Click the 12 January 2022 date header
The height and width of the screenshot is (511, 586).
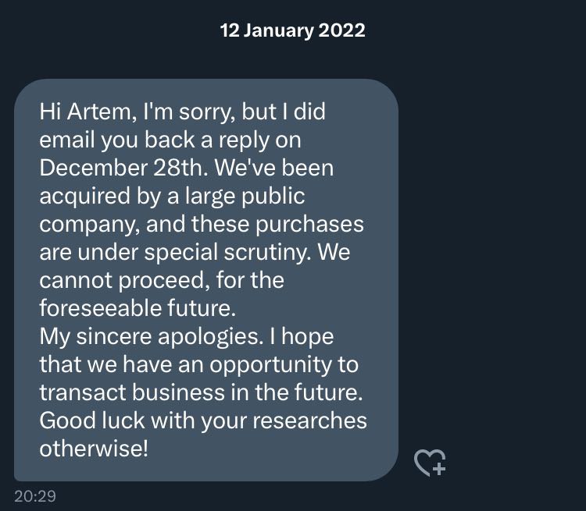[x=293, y=30]
